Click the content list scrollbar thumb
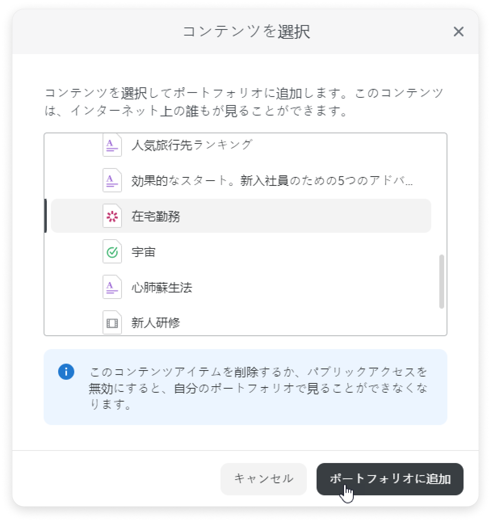491x522 pixels. 441,281
